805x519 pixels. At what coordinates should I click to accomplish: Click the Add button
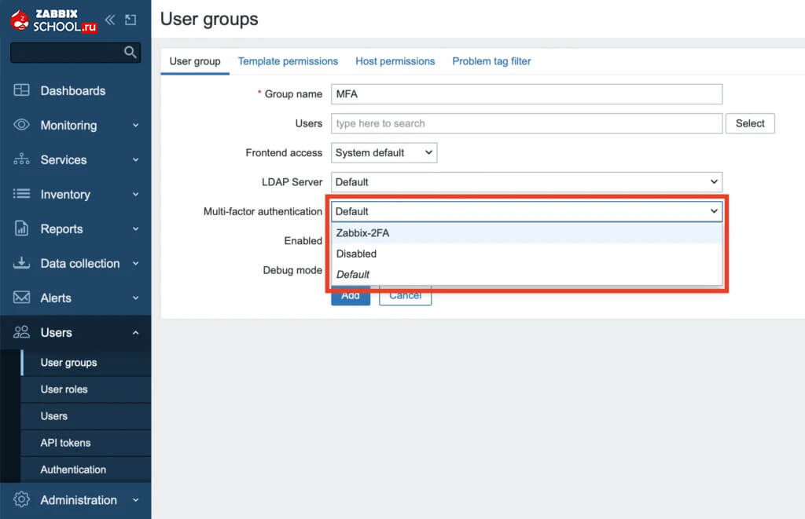point(351,295)
